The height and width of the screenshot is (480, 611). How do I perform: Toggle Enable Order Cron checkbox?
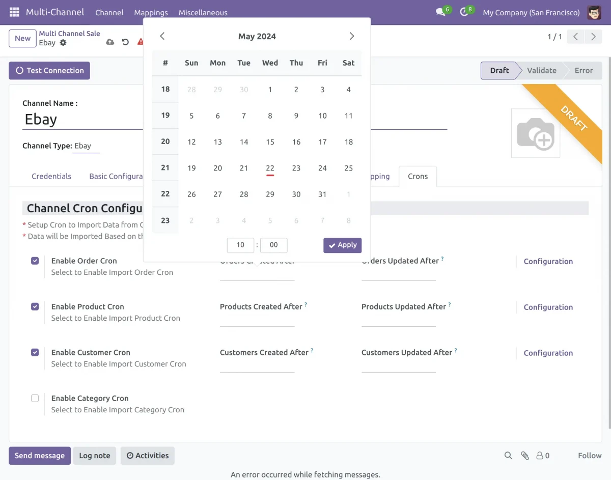35,261
